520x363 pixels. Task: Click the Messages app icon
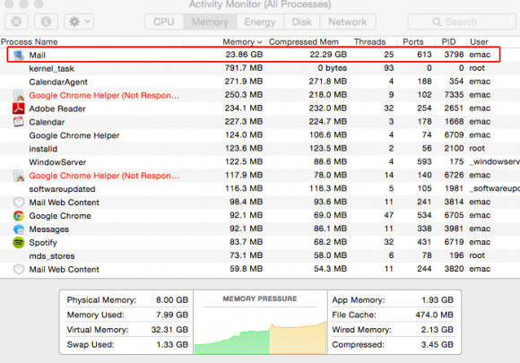(x=19, y=229)
